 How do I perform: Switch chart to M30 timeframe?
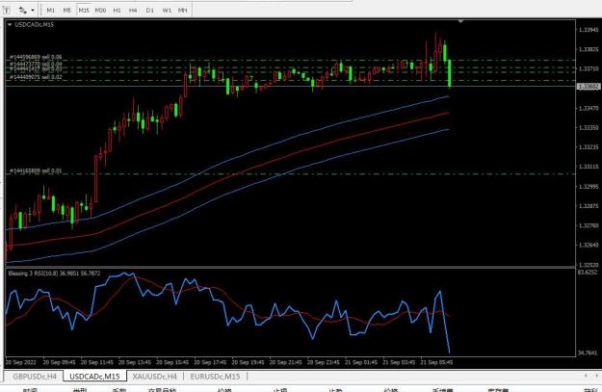pos(100,11)
